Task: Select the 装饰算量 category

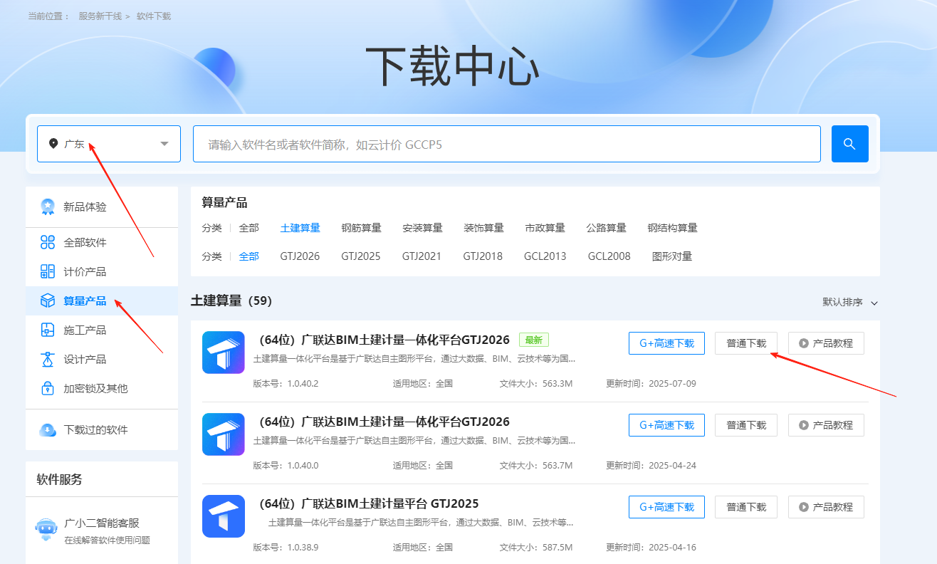Action: (x=484, y=228)
